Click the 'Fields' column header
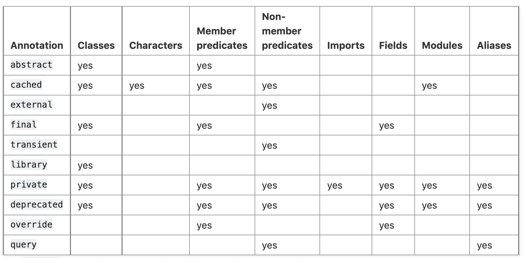Screen dimensions: 527x258 click(x=393, y=45)
